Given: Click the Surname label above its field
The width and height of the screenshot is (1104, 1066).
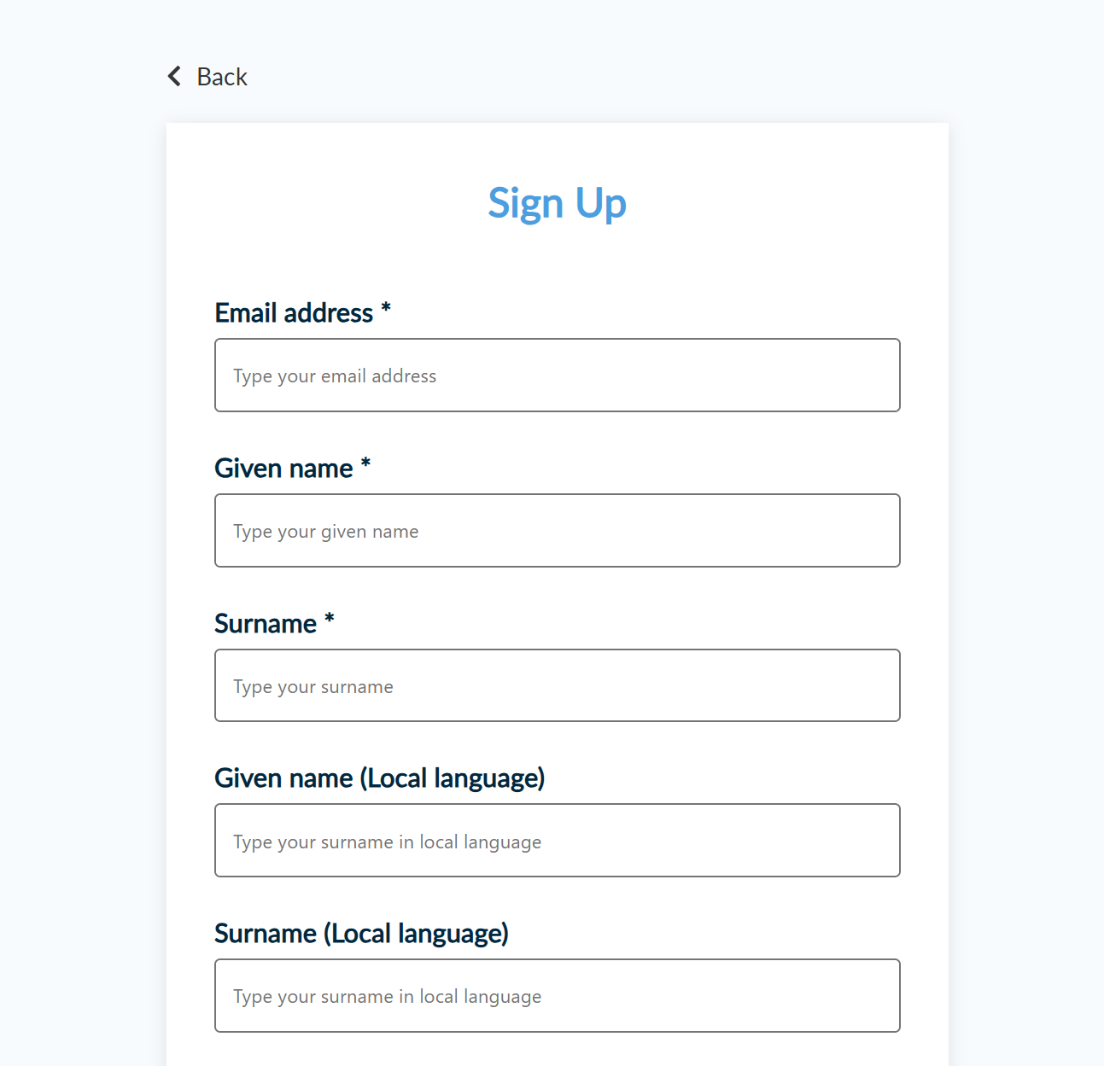Looking at the screenshot, I should tap(266, 623).
